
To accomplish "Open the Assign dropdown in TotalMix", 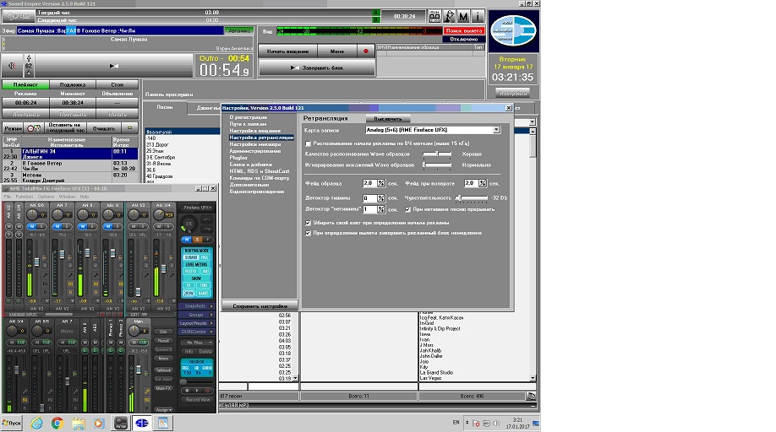I will point(163,410).
